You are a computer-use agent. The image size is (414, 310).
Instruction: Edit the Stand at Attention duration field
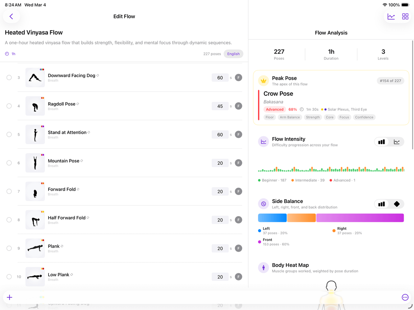(220, 134)
